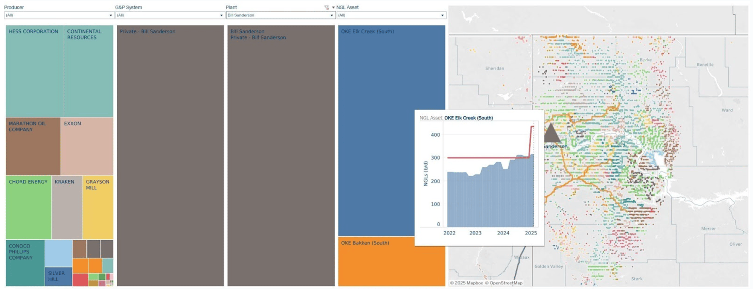Click the Renville county label on map
The height and width of the screenshot is (289, 753).
[705, 65]
